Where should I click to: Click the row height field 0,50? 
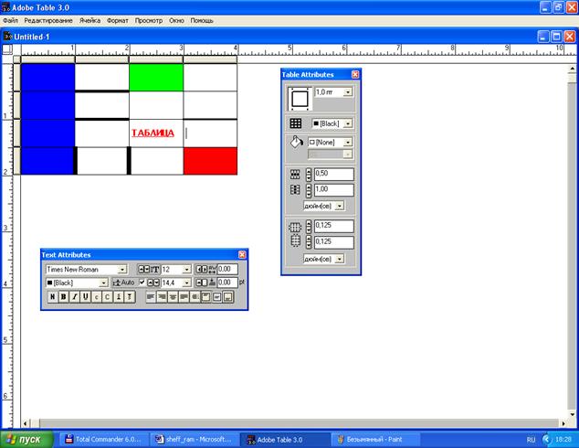333,174
